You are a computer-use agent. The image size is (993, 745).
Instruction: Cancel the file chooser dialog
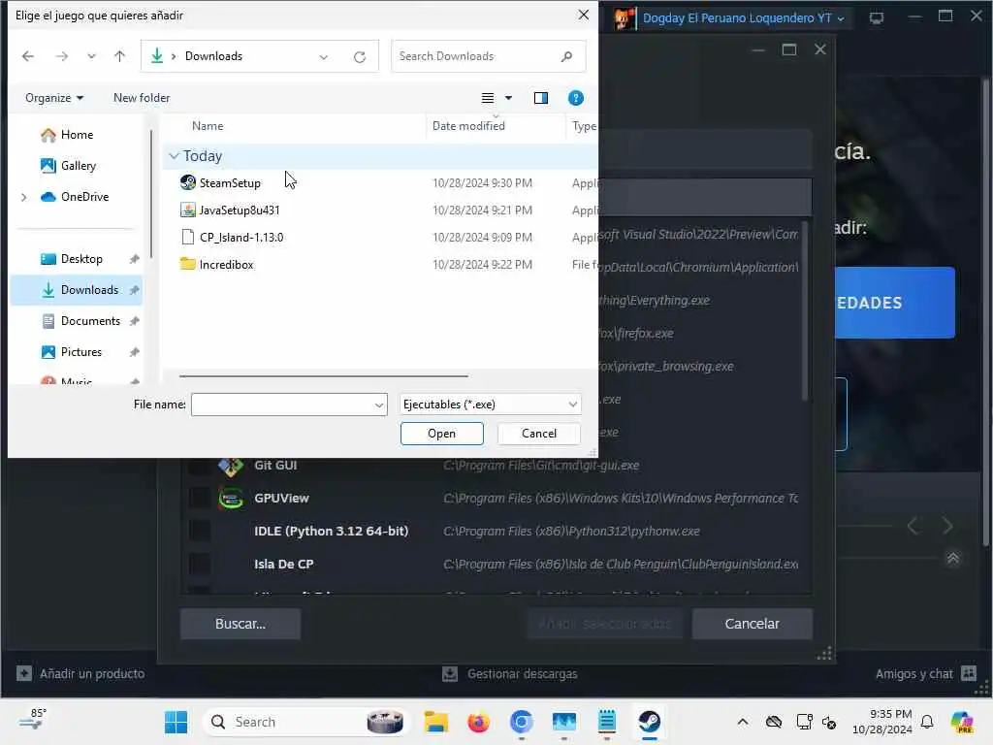pos(539,434)
